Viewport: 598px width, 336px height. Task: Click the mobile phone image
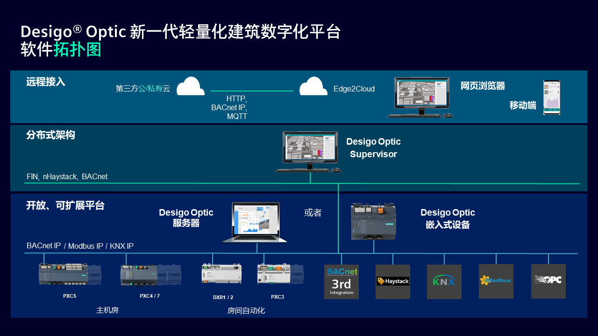[552, 98]
